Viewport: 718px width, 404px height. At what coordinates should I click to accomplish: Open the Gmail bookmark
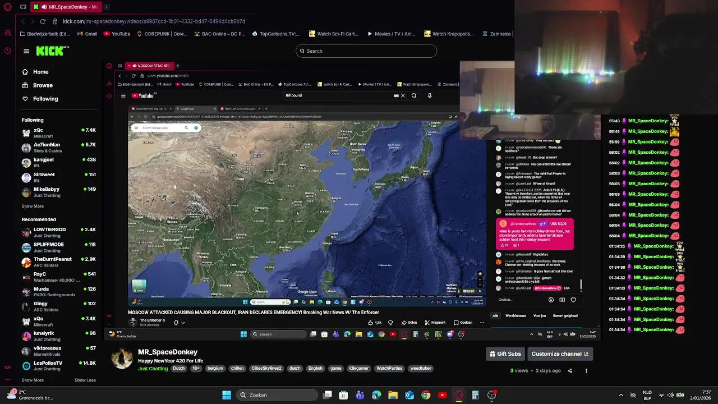point(87,34)
